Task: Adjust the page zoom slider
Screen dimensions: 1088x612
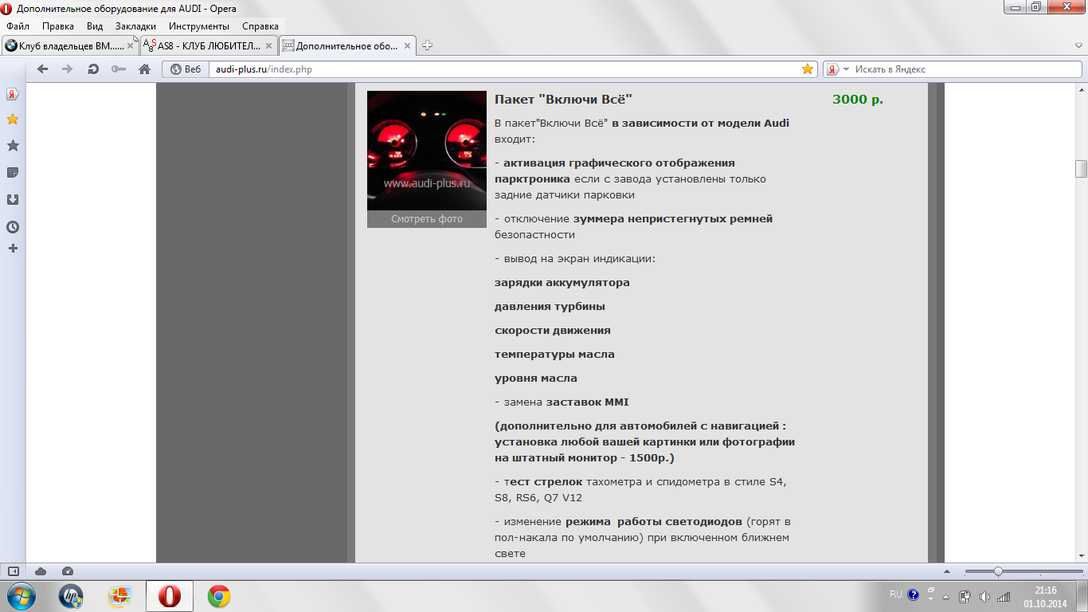Action: [998, 571]
